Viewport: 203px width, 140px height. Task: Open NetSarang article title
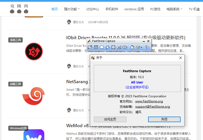click(x=78, y=82)
